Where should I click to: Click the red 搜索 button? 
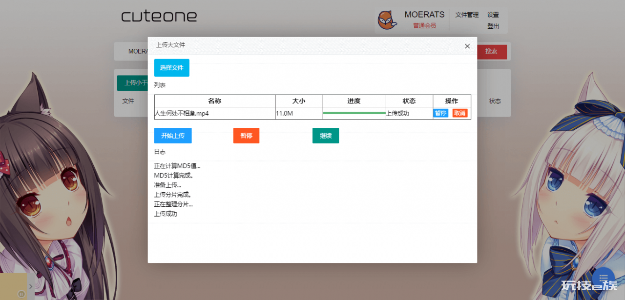[491, 51]
